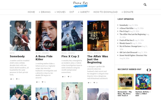Click ONGOING tag above The Affair Was Just the Beginning
This screenshot has height=100, width=161.
tap(97, 53)
